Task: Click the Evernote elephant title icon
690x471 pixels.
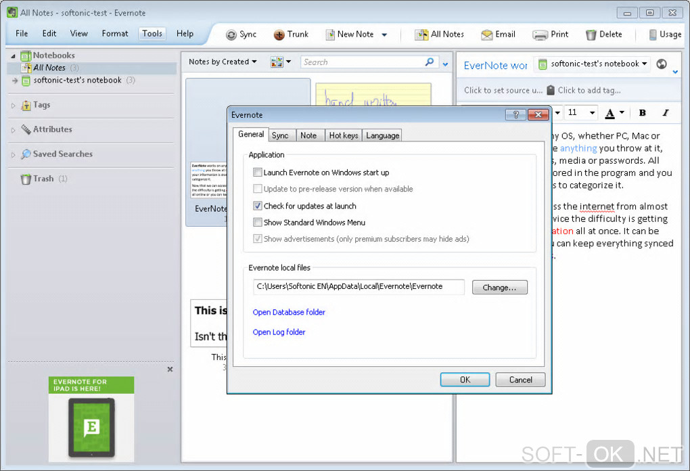Action: click(x=12, y=12)
